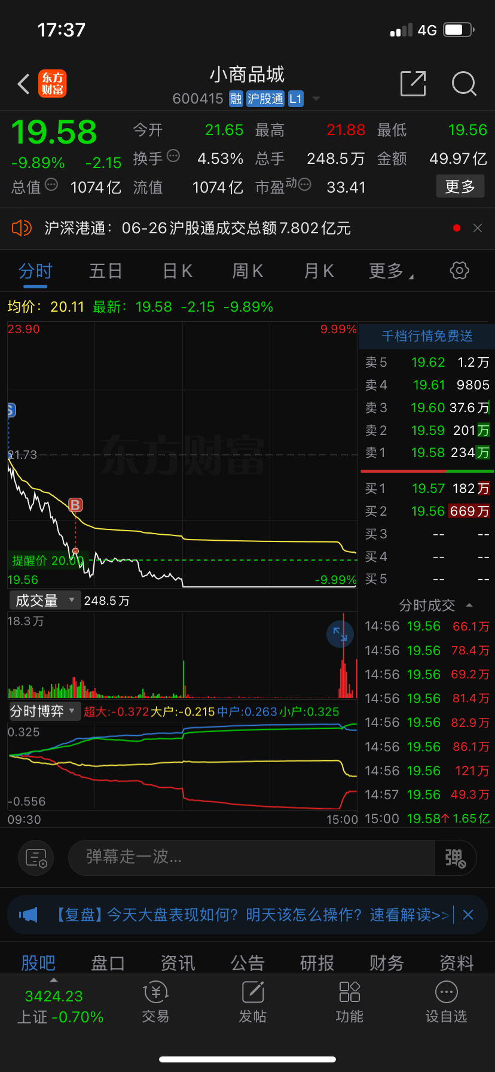Select the 分时 chart tab
The width and height of the screenshot is (495, 1072).
(x=35, y=272)
